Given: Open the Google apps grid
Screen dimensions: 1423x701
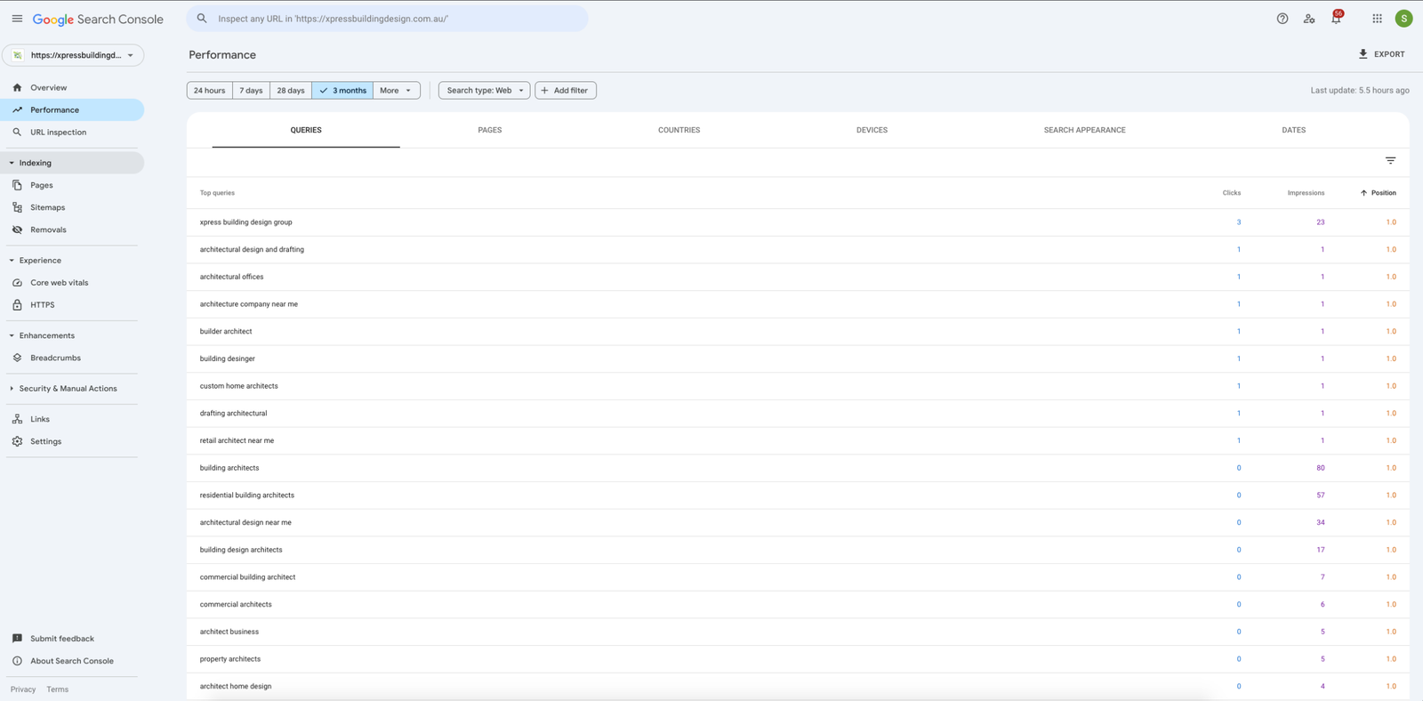Looking at the screenshot, I should 1377,19.
